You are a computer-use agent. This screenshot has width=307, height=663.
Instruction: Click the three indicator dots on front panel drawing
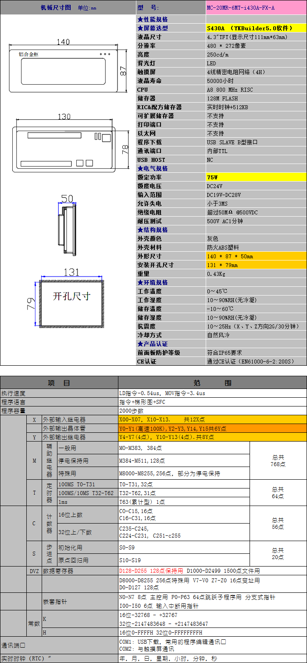(106, 54)
